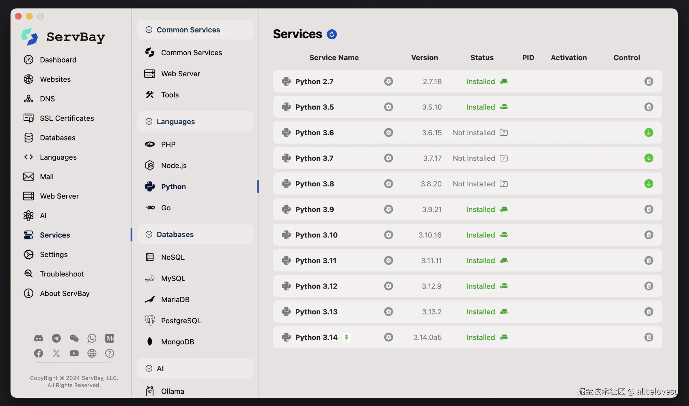
Task: Open Dashboard from the left sidebar
Action: [58, 60]
